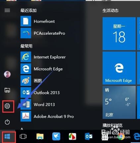140x143 pixels.
Task: Select Internet Explorer label
Action: tap(50, 57)
